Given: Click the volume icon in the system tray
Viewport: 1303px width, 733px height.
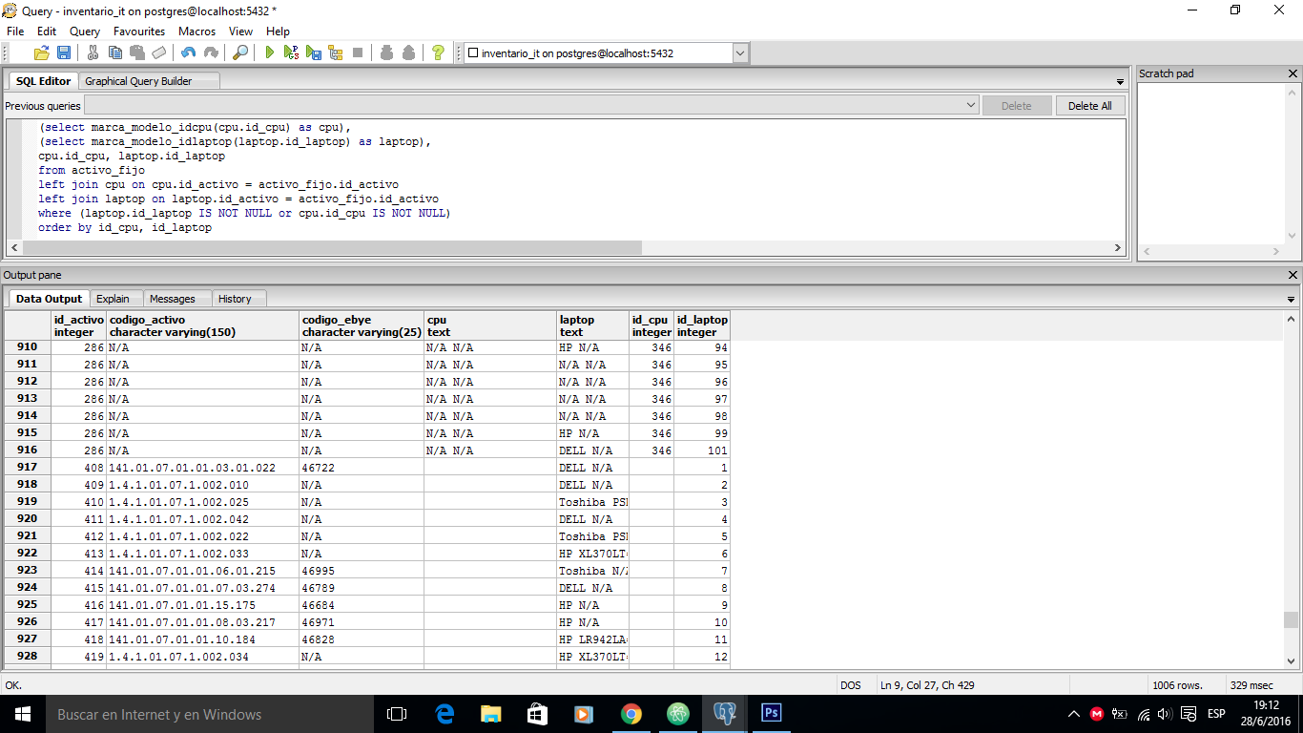Looking at the screenshot, I should coord(1164,714).
